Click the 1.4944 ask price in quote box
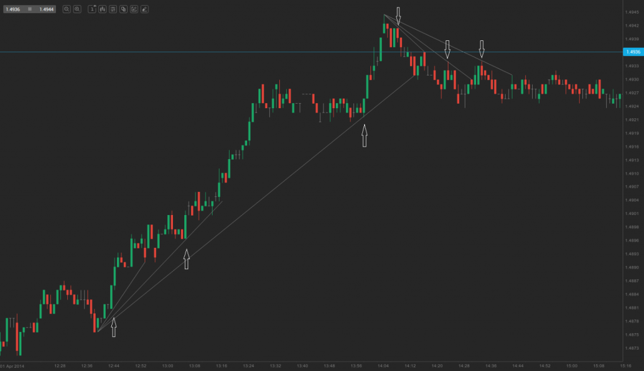 tap(47, 9)
